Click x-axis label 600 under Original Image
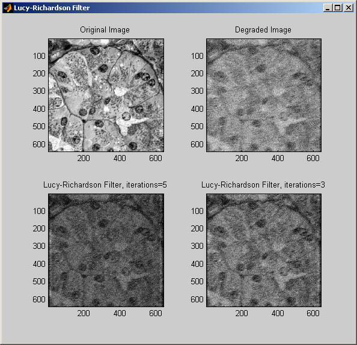This screenshot has height=345, width=357. click(156, 158)
